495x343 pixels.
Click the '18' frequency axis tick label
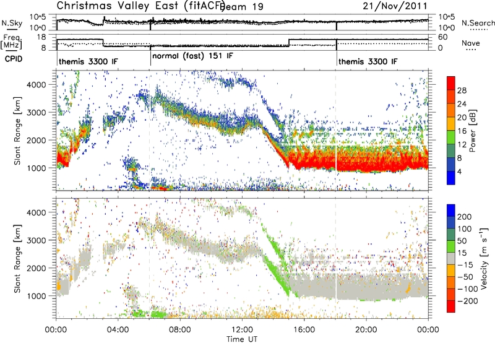click(41, 37)
